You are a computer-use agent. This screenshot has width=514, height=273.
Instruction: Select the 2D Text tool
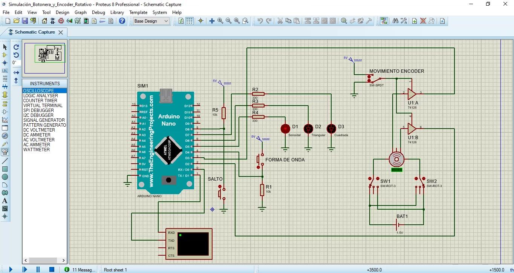click(x=5, y=201)
